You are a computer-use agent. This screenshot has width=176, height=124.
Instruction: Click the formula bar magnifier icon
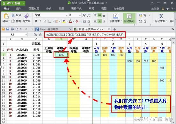36,35
